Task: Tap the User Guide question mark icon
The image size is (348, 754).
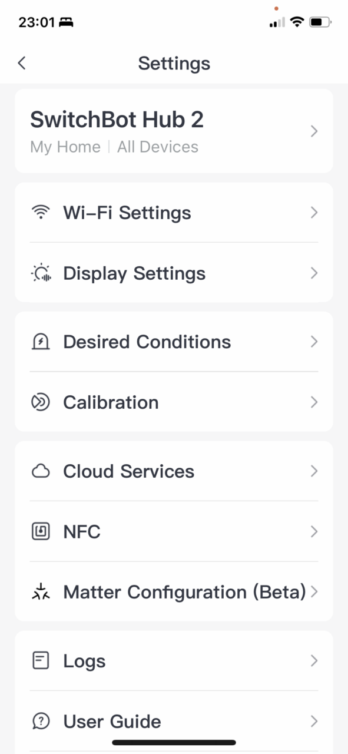Action: coord(40,721)
